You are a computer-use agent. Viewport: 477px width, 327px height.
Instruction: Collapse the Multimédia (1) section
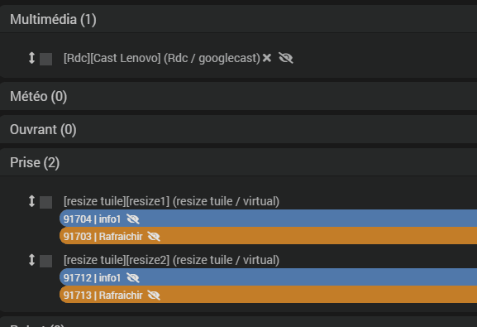point(53,20)
